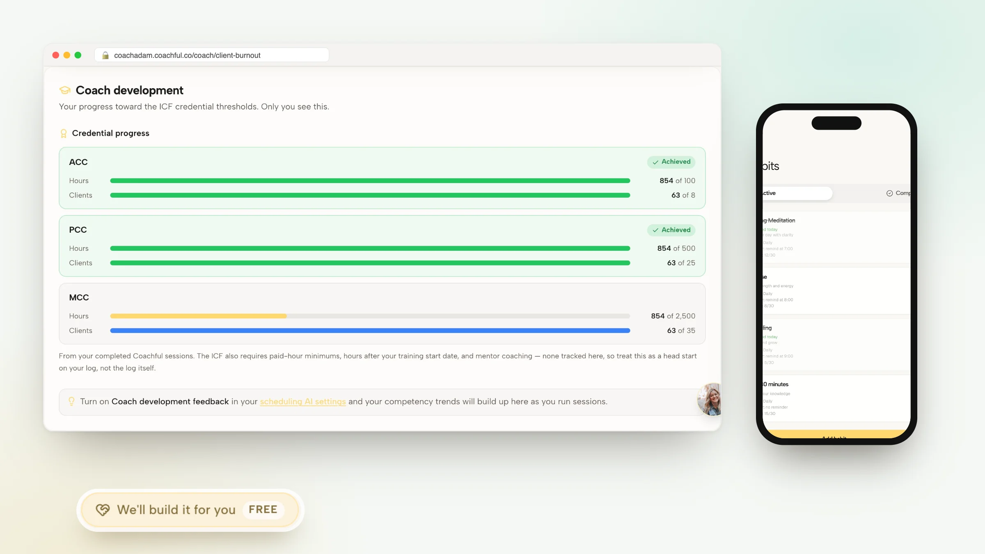Click the FREE badge on the banner

click(263, 510)
